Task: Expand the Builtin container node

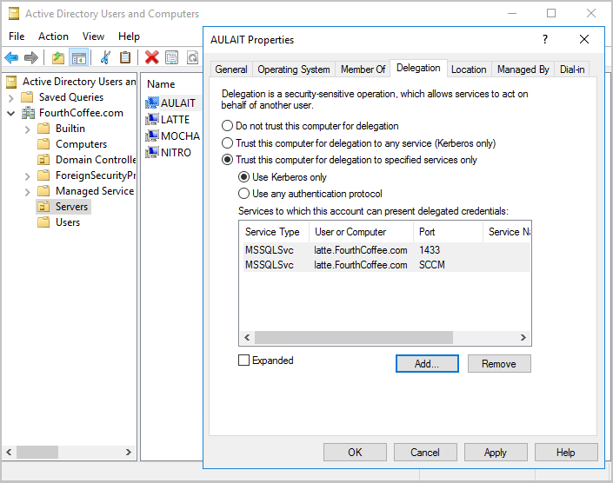Action: (x=27, y=129)
